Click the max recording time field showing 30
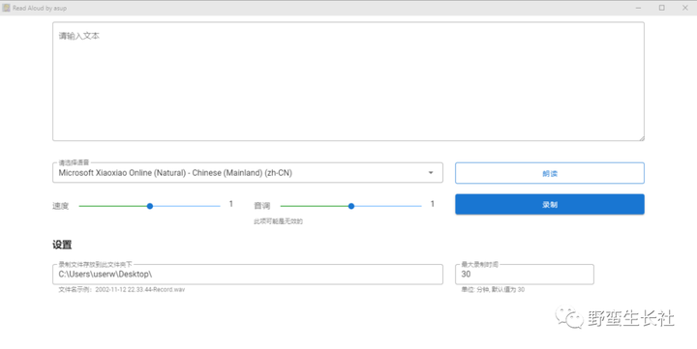The image size is (697, 349). tap(525, 275)
